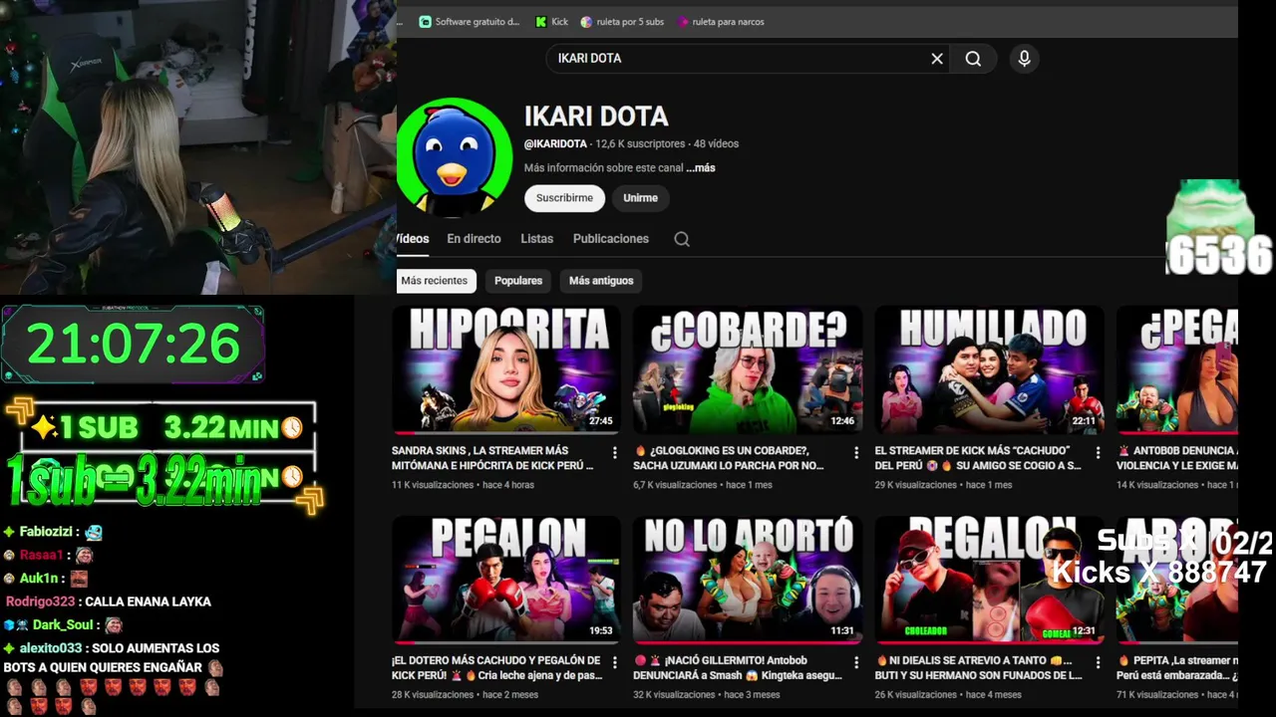Open the @IKARIDOTA handle text

[555, 144]
